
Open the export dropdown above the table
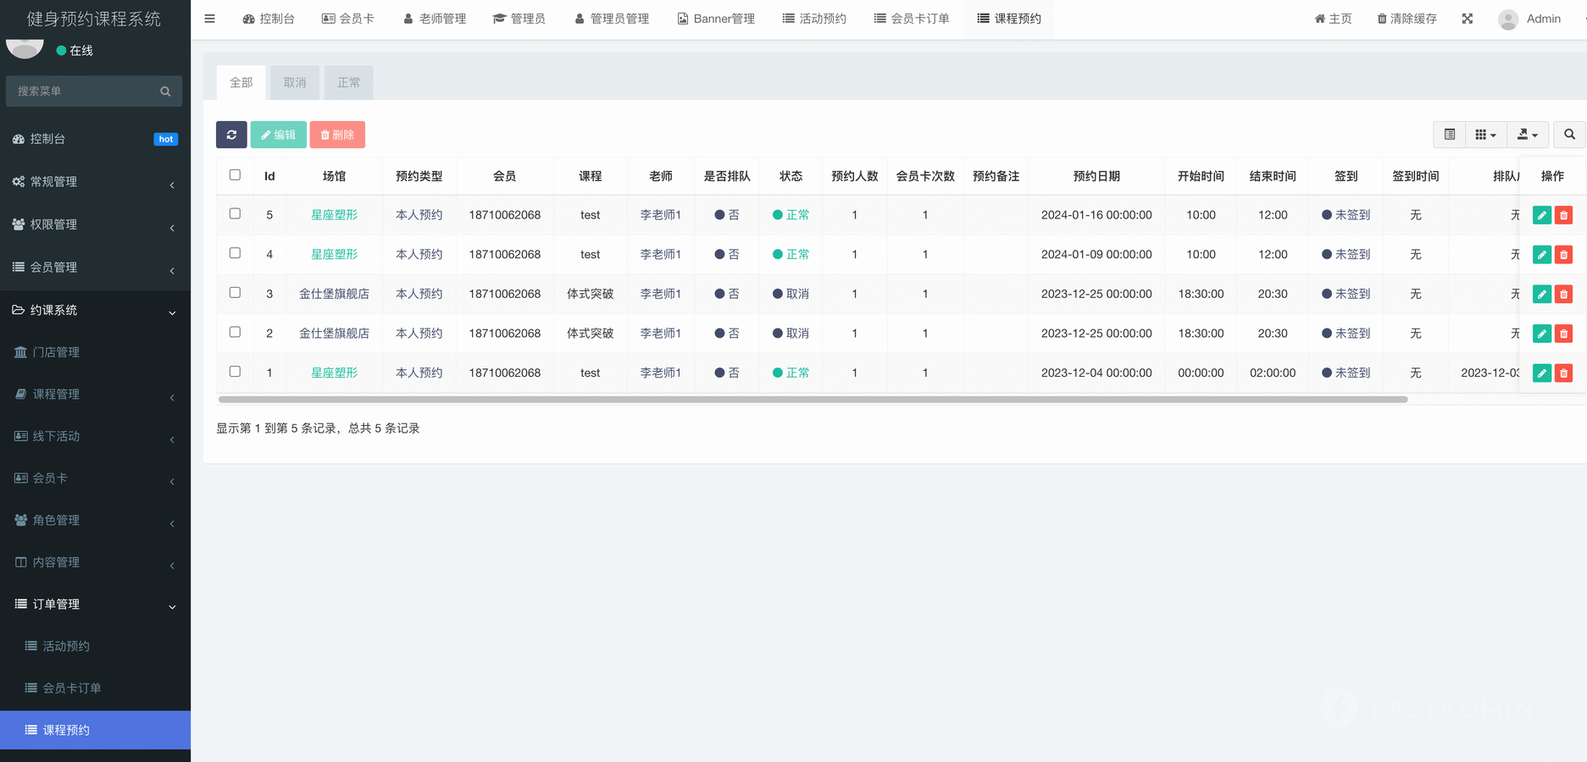1528,135
